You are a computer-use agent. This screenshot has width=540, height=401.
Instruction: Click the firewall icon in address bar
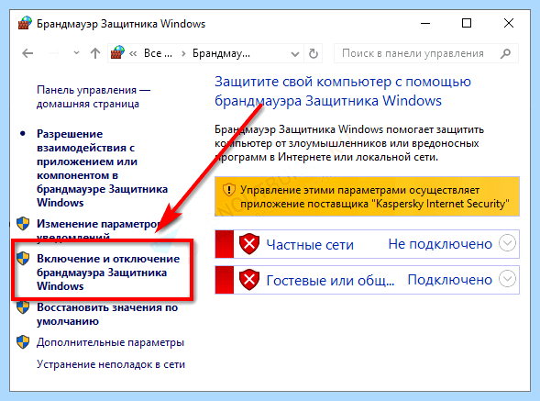pyautogui.click(x=117, y=52)
